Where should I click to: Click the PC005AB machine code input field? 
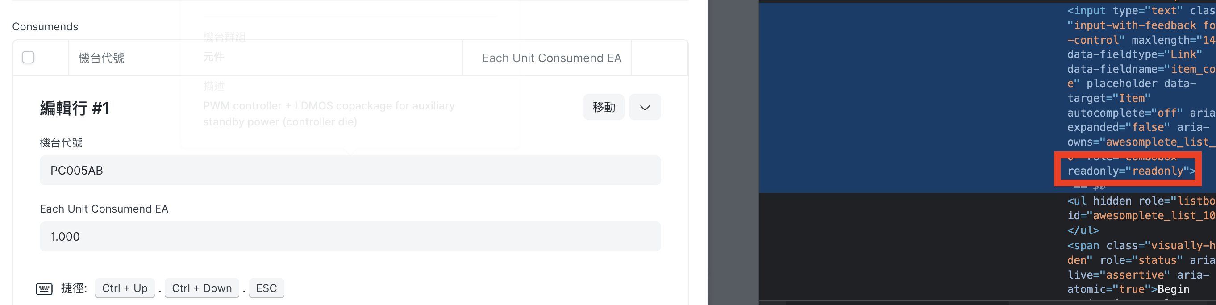pyautogui.click(x=350, y=171)
